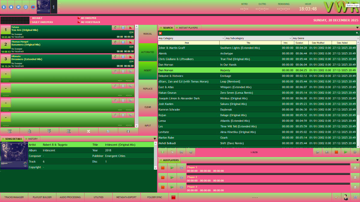Image resolution: width=360 pixels, height=202 pixels.
Task: Shuffle the playlist order
Action: 88,131
